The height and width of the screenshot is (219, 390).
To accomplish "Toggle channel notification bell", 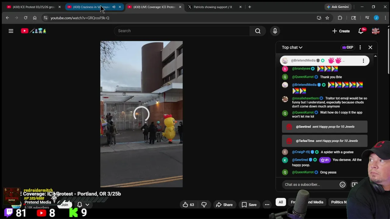I will 80,205.
